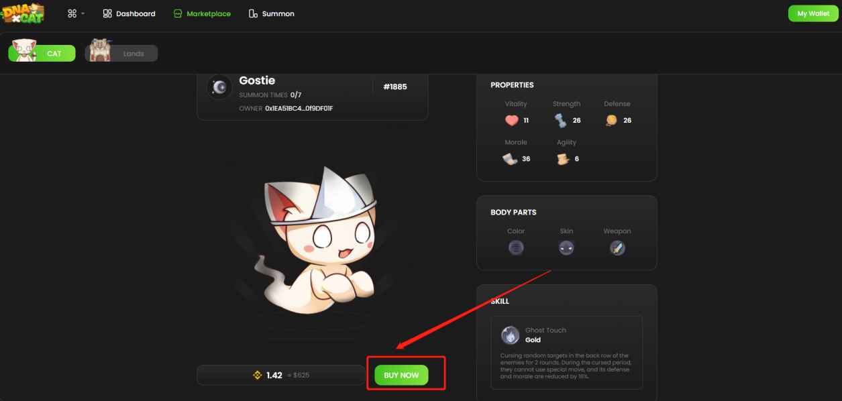Click the Vitality value 11
Screen dimensions: 842x401
point(526,121)
